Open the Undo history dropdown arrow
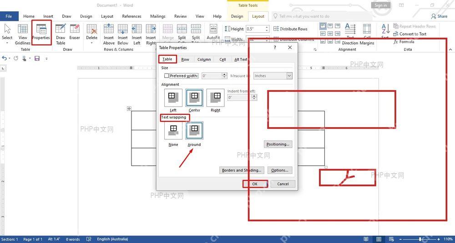The image size is (455, 243). point(10,59)
